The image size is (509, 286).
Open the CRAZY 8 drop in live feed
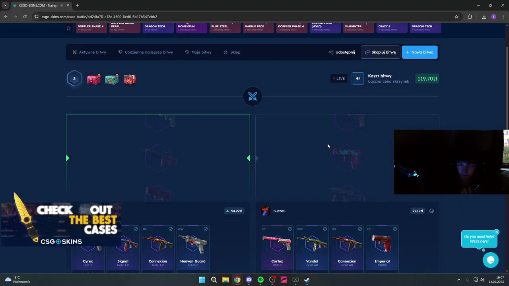point(392,27)
